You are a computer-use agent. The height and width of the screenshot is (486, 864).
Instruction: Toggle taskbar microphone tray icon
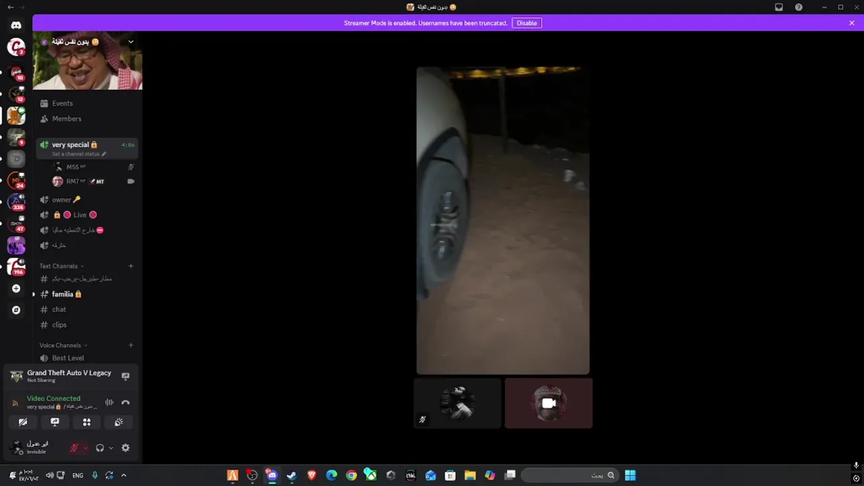(95, 475)
